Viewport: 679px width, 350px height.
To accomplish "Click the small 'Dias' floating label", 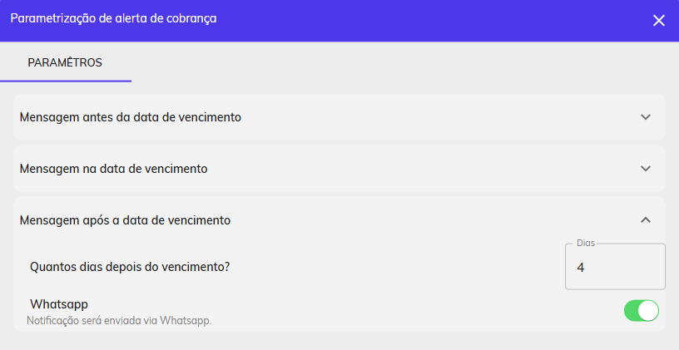I will (586, 243).
